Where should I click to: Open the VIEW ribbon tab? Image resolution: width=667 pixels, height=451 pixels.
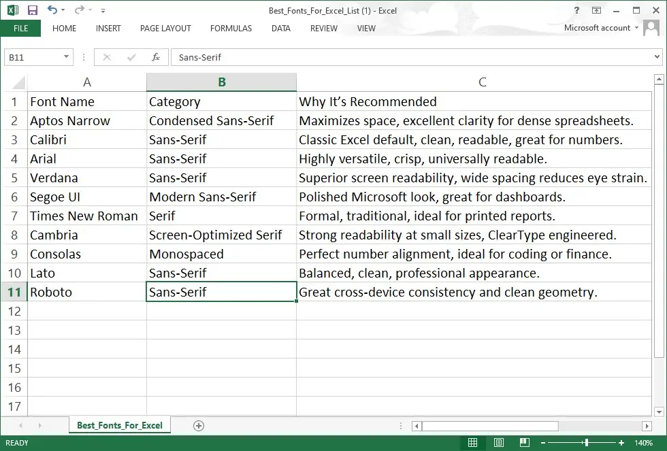pos(366,28)
